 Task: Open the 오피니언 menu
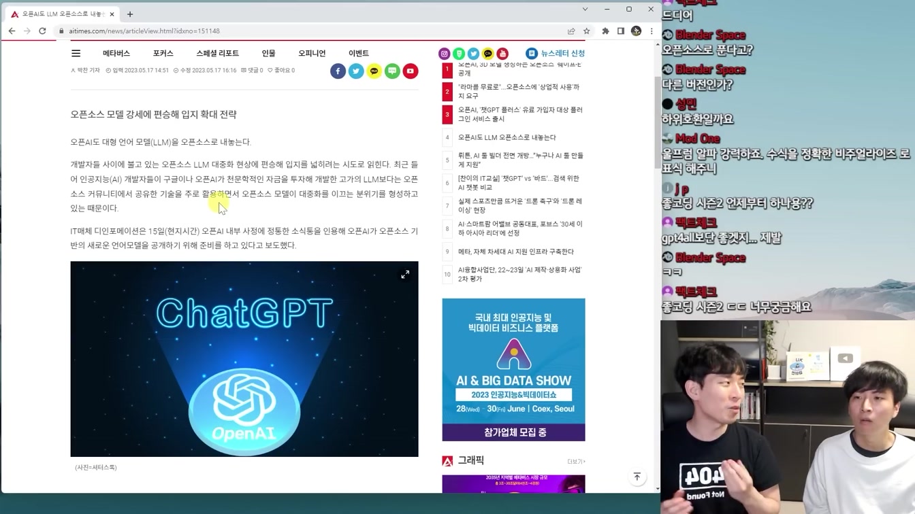tap(312, 53)
